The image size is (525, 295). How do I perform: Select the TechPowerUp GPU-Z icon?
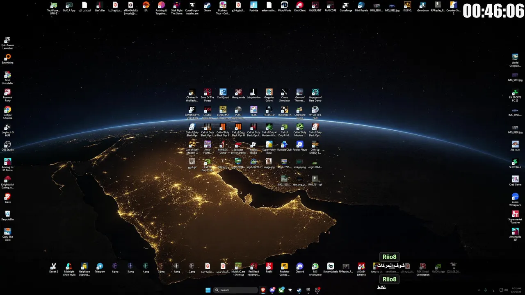point(54,8)
